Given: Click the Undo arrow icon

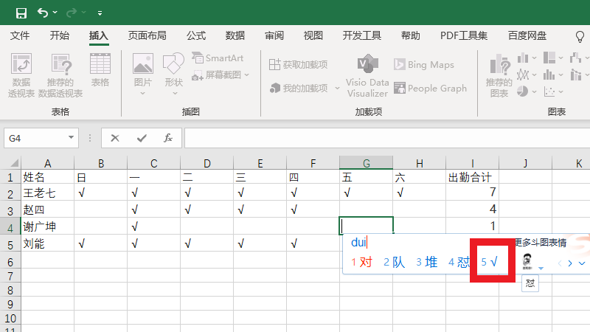Looking at the screenshot, I should click(x=43, y=13).
